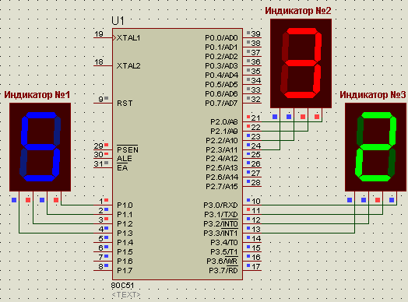Click the P0.7/AD7 pin name
Screen dimensions: 408x302
(221, 104)
